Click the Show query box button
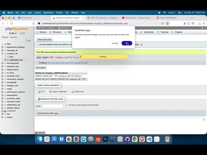This screenshot has height=155, width=207. 45,39
